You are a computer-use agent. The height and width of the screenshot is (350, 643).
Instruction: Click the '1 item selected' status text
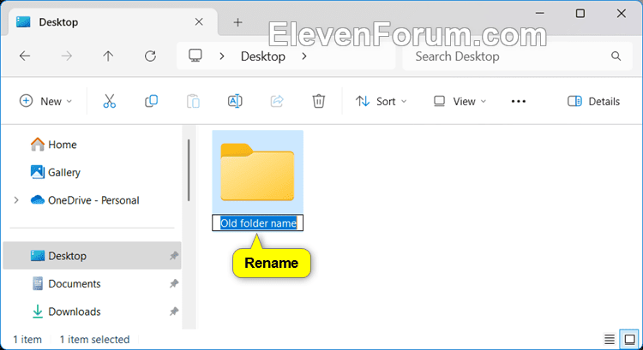(94, 340)
